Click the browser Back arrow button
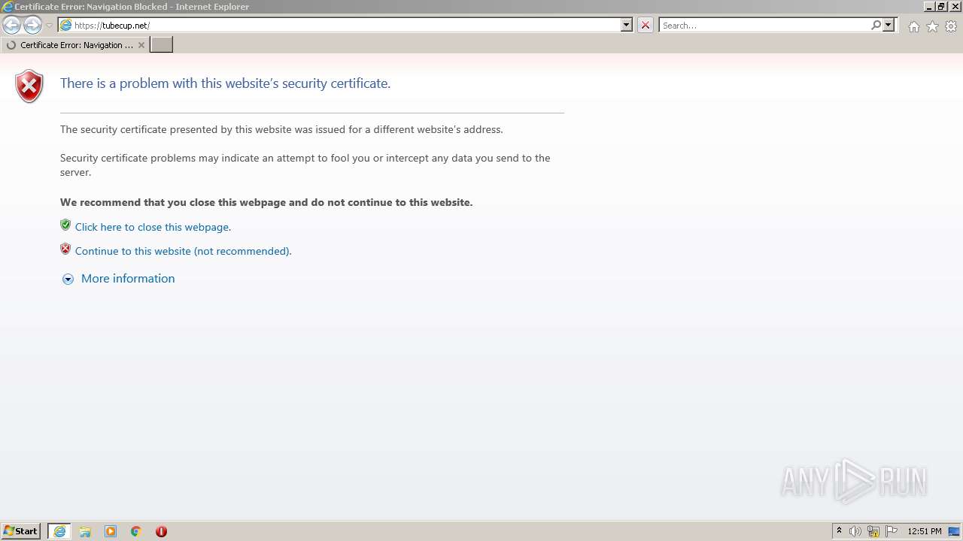The image size is (963, 541). [12, 25]
